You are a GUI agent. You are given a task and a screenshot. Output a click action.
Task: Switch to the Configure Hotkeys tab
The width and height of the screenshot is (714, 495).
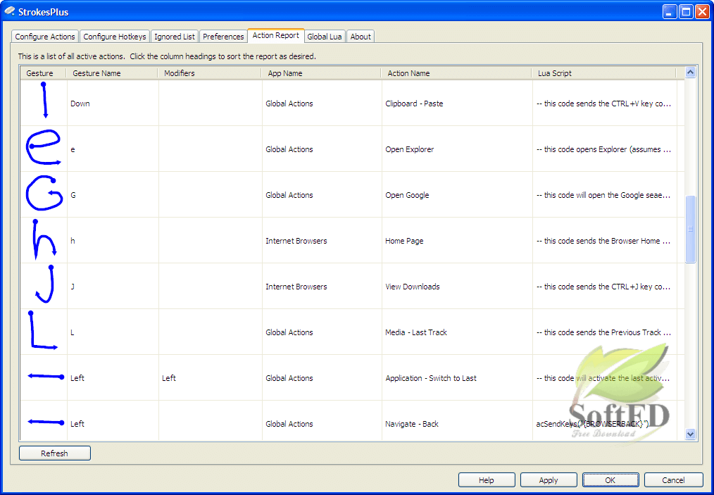coord(115,37)
